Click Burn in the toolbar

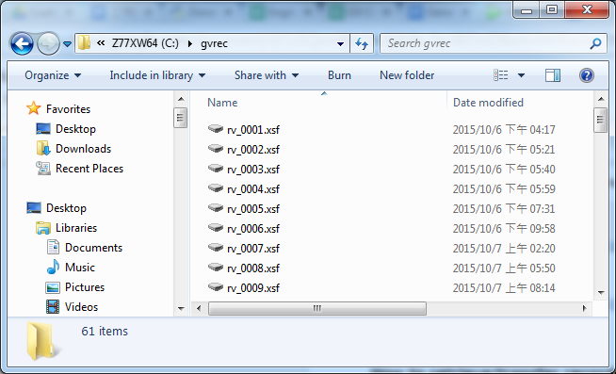(x=339, y=75)
